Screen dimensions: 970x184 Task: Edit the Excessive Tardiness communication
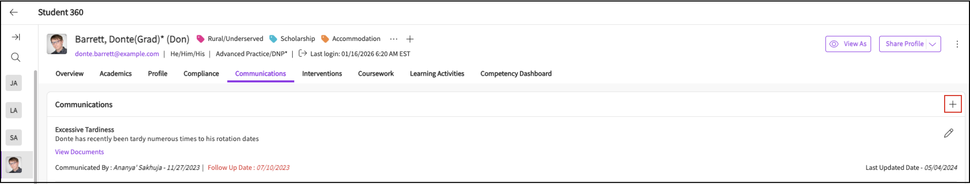click(x=948, y=133)
